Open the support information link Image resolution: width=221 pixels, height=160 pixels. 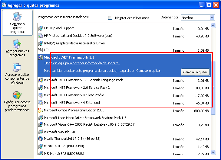[x=82, y=63]
